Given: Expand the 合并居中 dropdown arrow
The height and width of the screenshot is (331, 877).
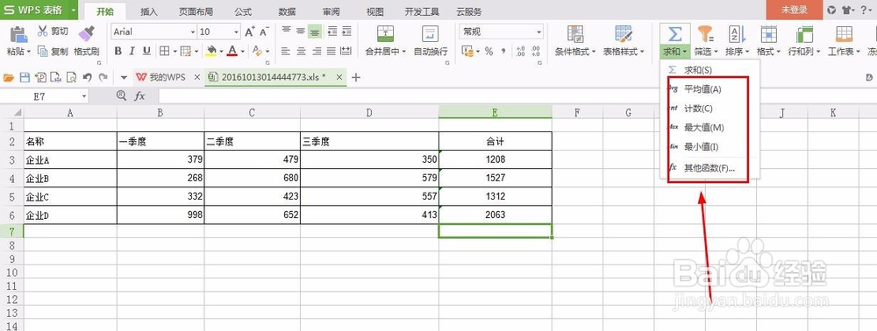Looking at the screenshot, I should (403, 52).
